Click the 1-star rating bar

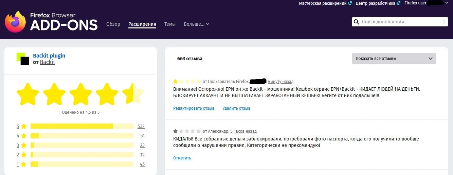point(82,164)
